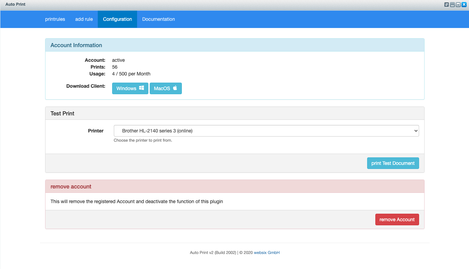Click the 'Download Client:' label
Image resolution: width=469 pixels, height=269 pixels.
click(86, 86)
